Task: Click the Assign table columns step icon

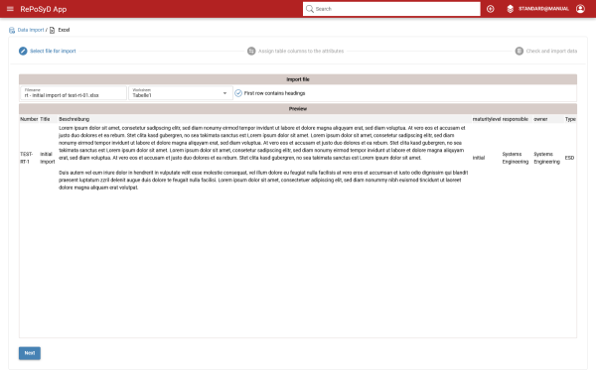Action: tap(251, 51)
